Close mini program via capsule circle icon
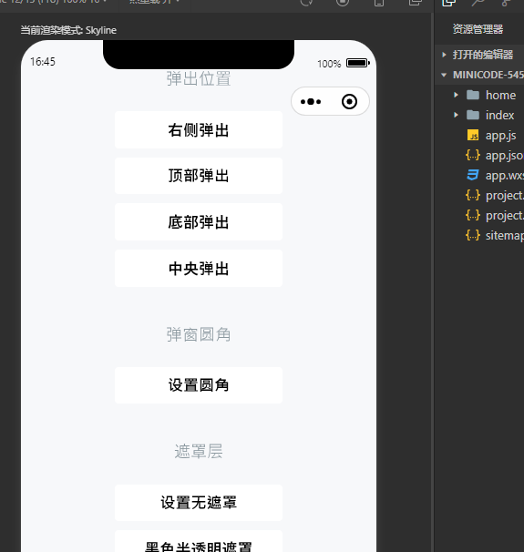 pyautogui.click(x=349, y=102)
